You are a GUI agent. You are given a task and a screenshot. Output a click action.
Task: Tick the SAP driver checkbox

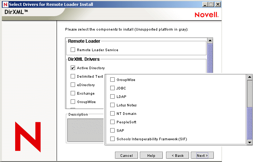(113, 130)
